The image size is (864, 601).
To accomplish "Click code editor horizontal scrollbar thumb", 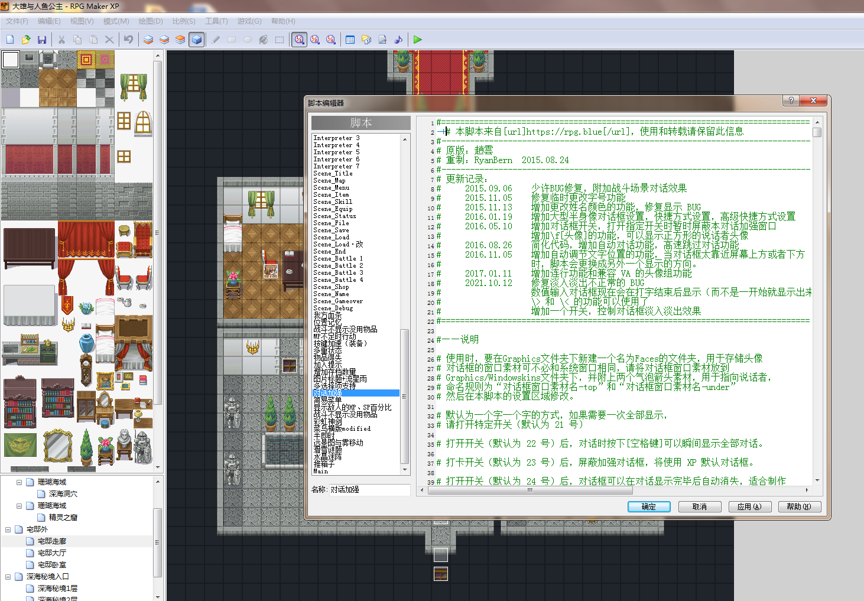I will (x=530, y=490).
